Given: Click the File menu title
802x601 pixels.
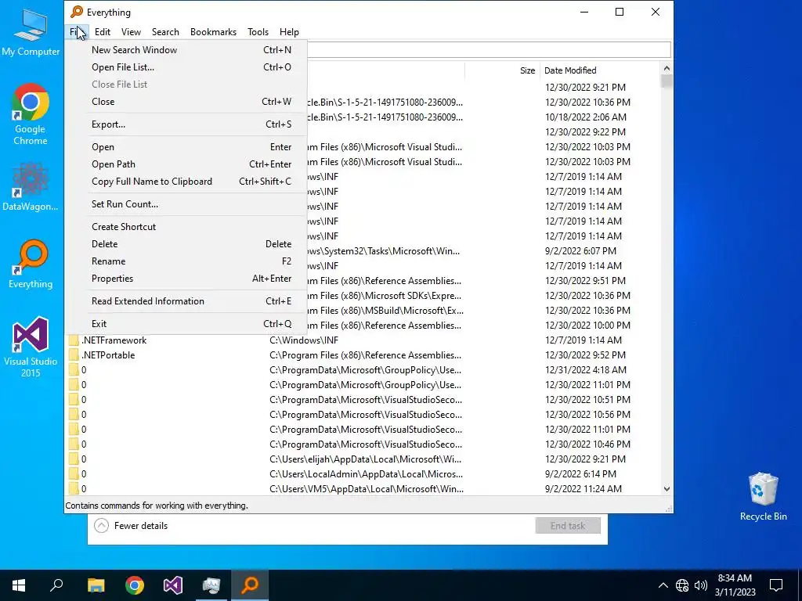Looking at the screenshot, I should coord(77,31).
